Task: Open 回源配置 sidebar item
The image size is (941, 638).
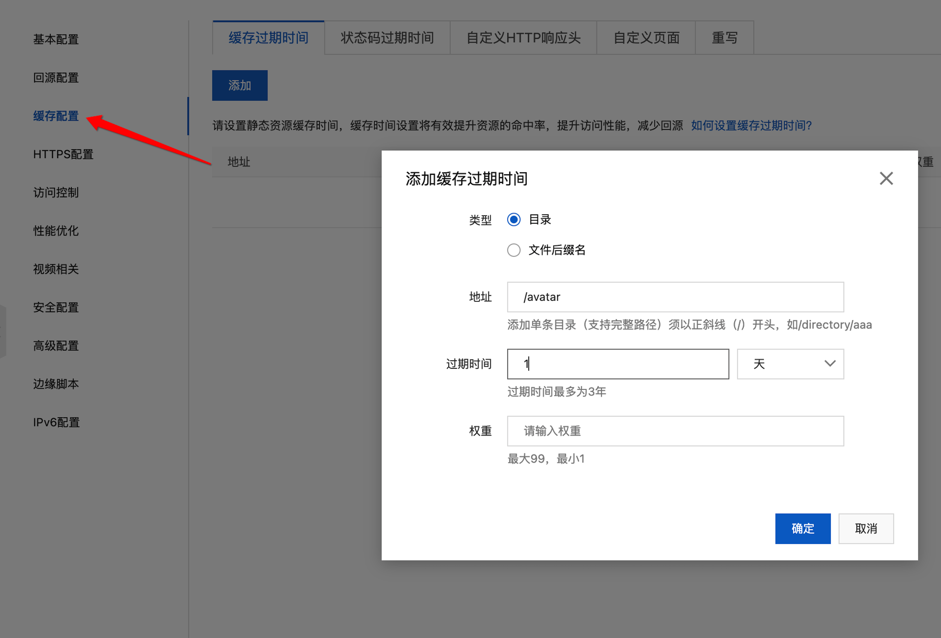Action: [x=56, y=78]
